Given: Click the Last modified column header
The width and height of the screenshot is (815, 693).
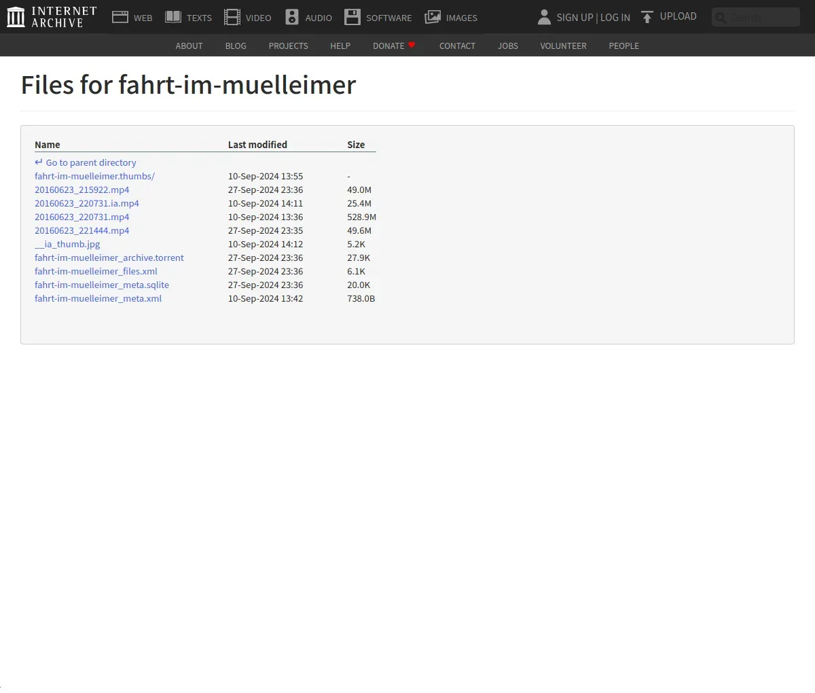Looking at the screenshot, I should [257, 145].
